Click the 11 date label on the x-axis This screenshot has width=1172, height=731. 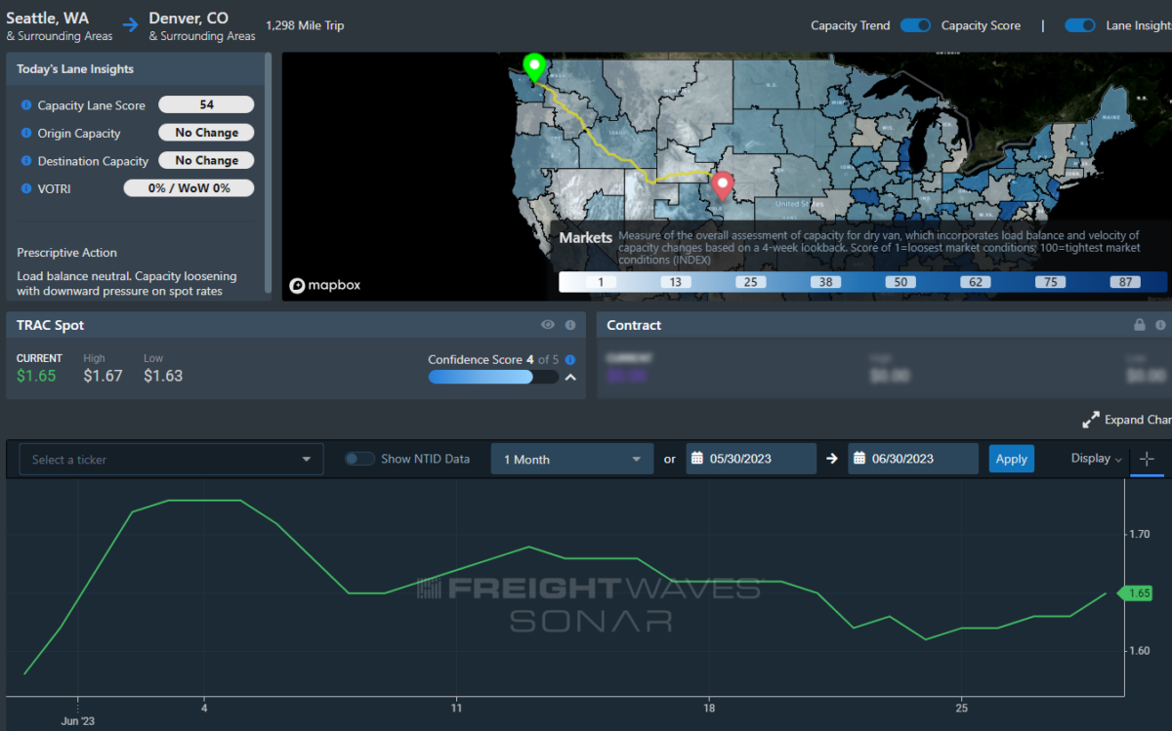(x=456, y=707)
